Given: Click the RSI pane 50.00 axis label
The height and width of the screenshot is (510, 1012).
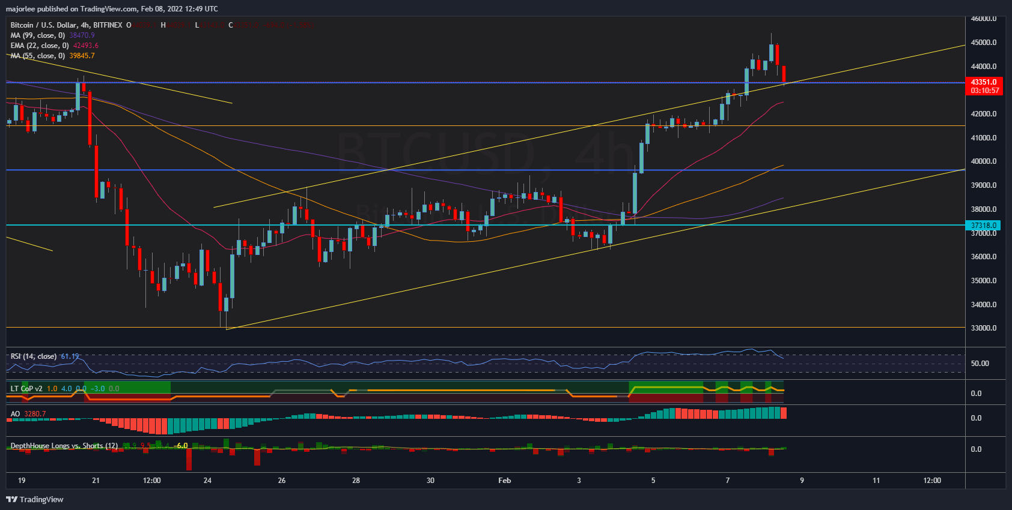Looking at the screenshot, I should tap(980, 364).
